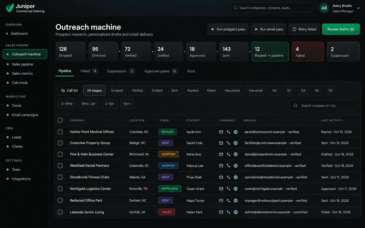This screenshot has height=228, width=365.
Task: Open the Call list button
Action: click(69, 90)
